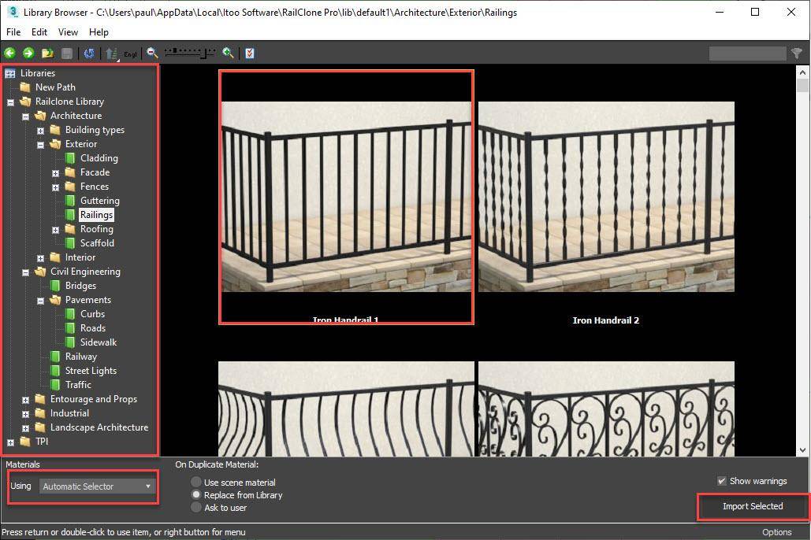Click the zoom in magnifier icon
This screenshot has height=540, width=811.
point(226,53)
